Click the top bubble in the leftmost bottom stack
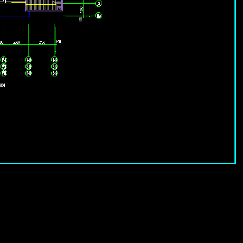This screenshot has height=243, width=243. (x=4, y=60)
